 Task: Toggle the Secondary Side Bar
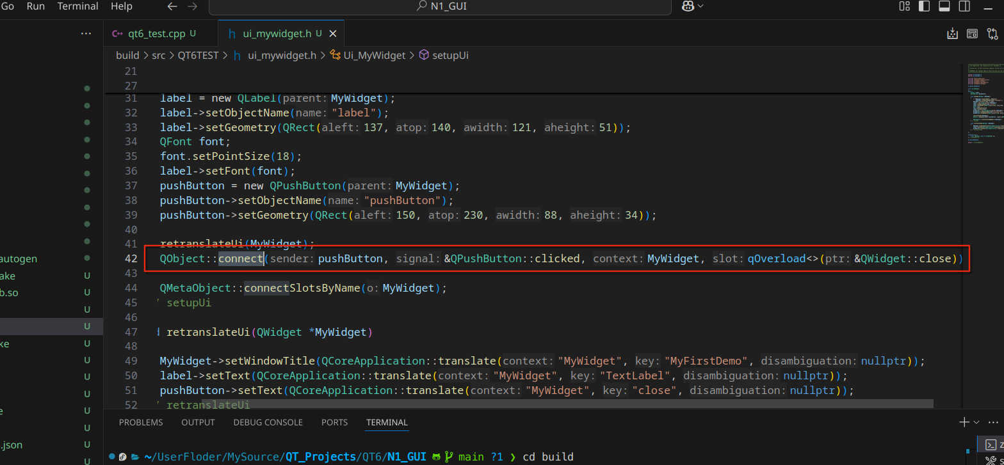click(x=964, y=6)
